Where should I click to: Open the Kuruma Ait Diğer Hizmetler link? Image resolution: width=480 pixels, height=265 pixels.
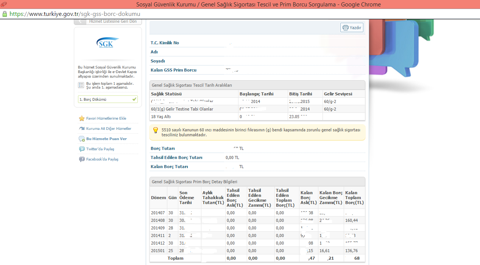(109, 129)
